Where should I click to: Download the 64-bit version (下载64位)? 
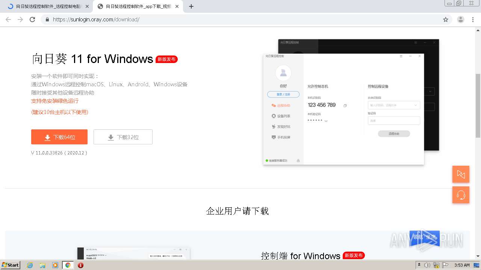(59, 137)
